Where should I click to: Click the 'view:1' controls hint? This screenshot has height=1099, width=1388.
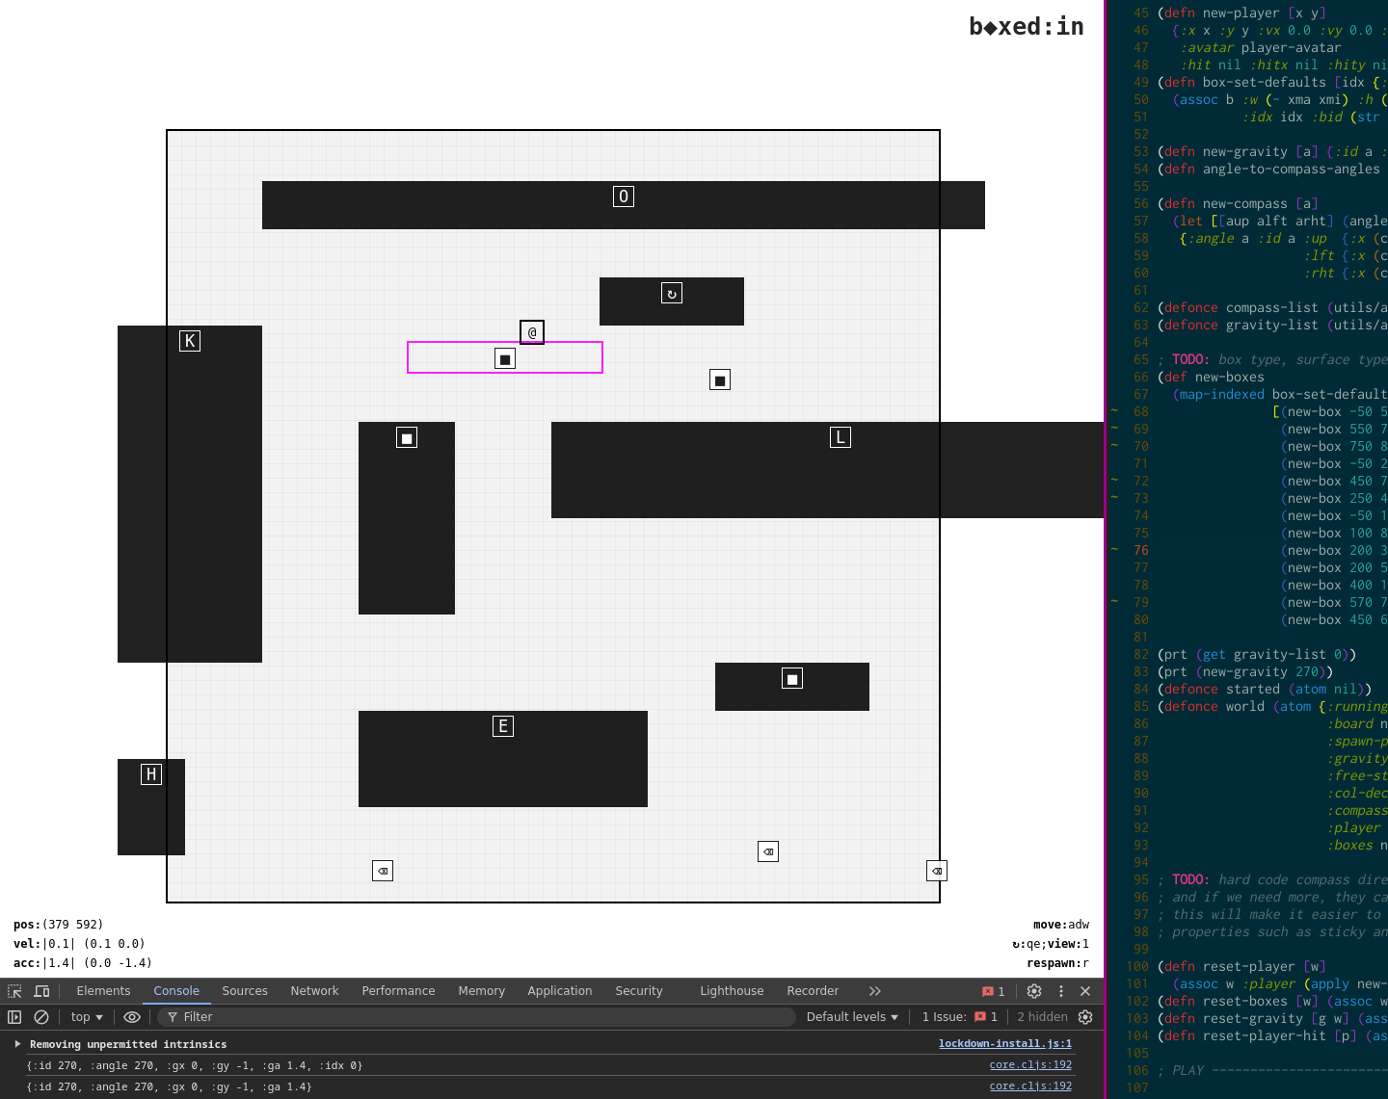[x=1068, y=944]
